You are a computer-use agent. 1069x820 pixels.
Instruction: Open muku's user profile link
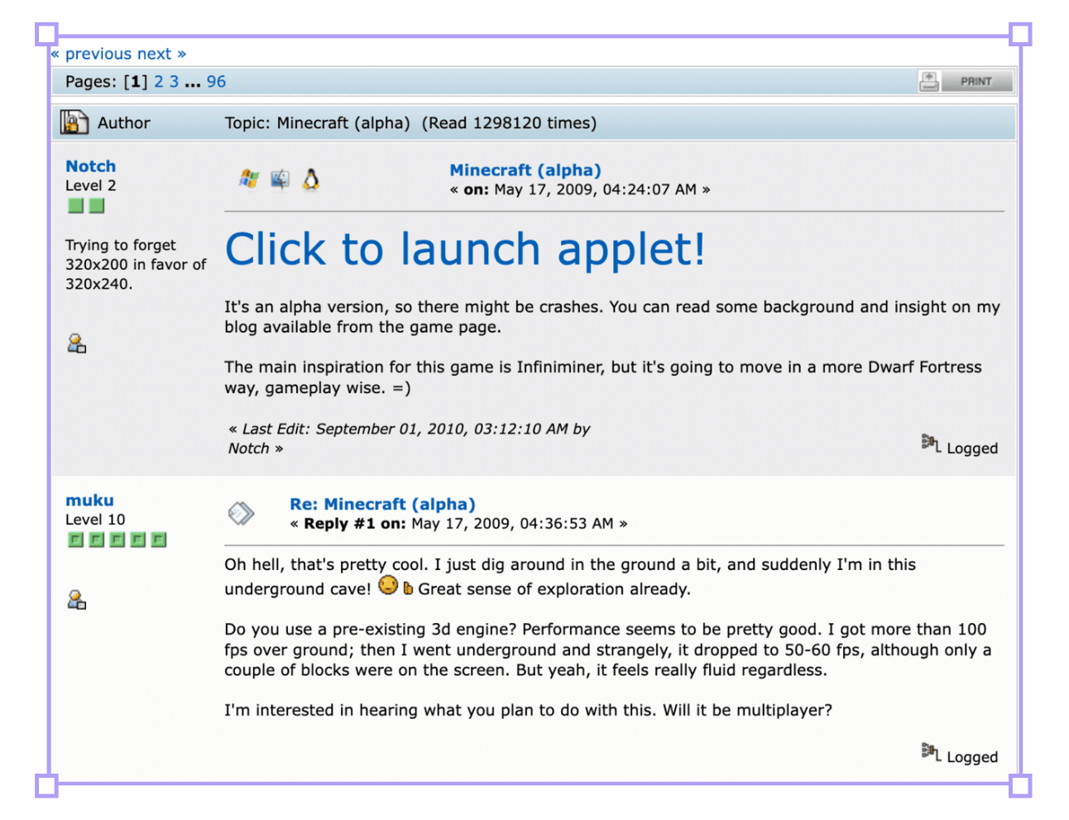pos(90,501)
